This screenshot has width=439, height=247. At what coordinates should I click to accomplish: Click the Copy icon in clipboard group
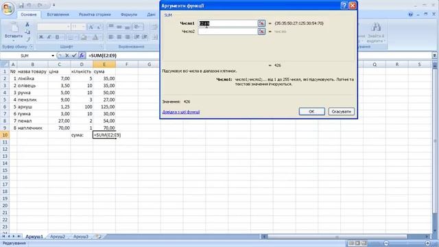point(27,32)
